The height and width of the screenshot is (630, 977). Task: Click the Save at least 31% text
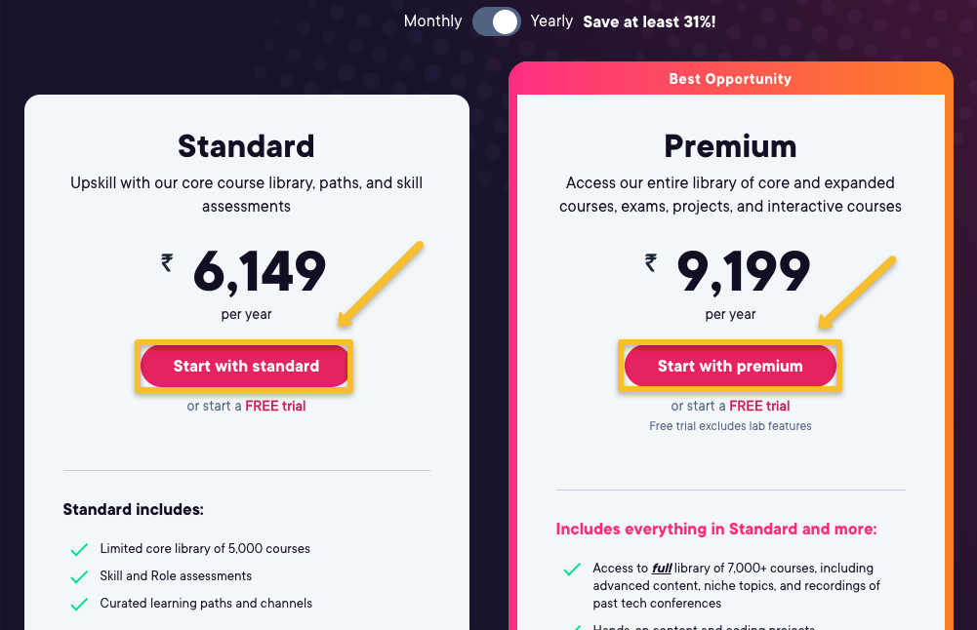coord(648,20)
